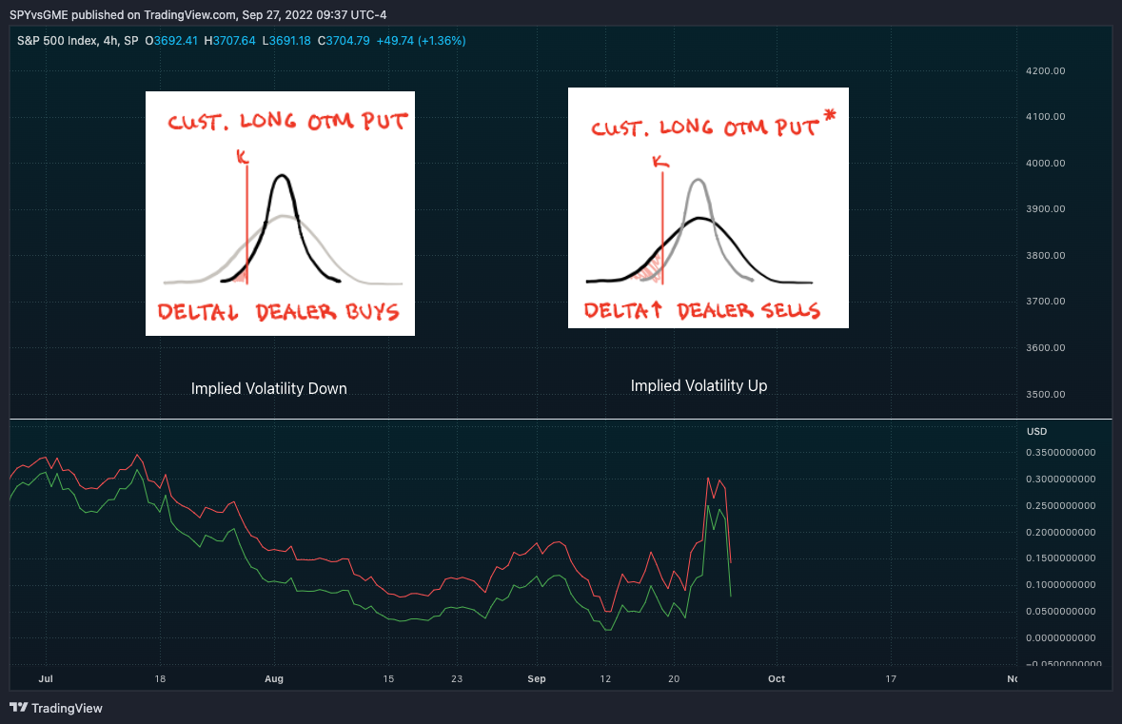Click the 0.3500000000 indicator scale value
The width and height of the screenshot is (1122, 724).
point(1060,453)
